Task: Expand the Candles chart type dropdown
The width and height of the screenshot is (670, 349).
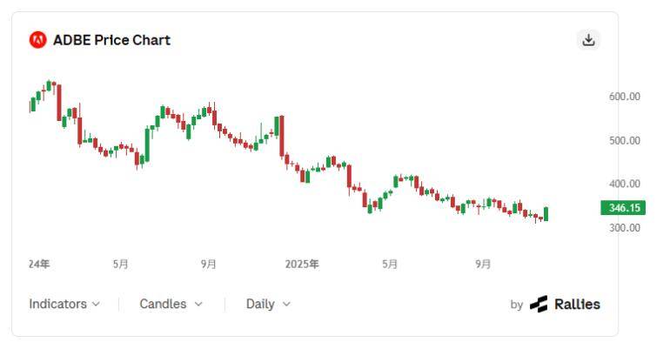Action: coord(171,304)
